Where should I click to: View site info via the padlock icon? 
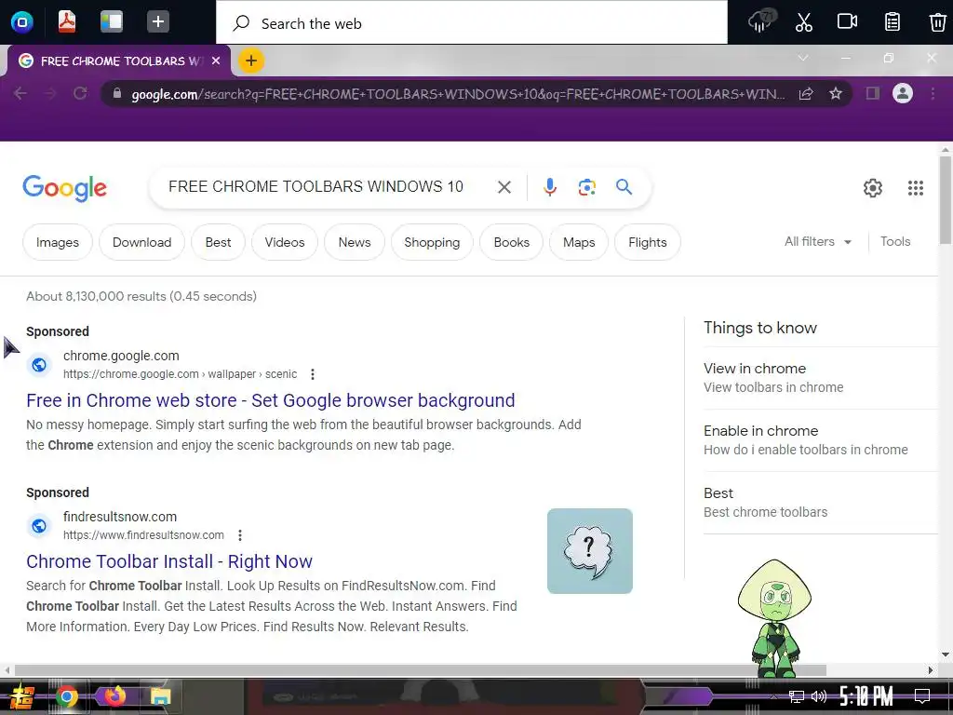point(117,94)
